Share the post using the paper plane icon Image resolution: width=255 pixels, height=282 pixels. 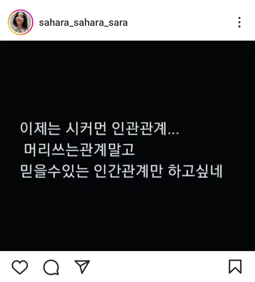[82, 266]
